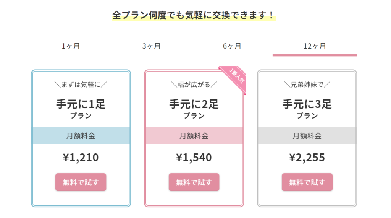391x218 pixels.
Task: Click the ¥2,255 price
Action: click(x=307, y=158)
